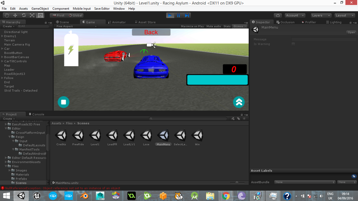Open the Cloud services button
358x201 pixels.
[278, 15]
